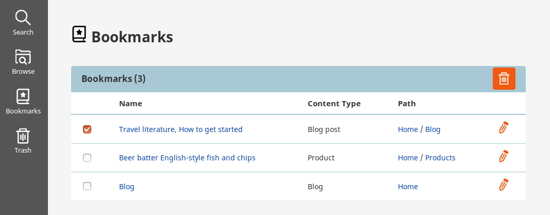Follow Home link in the Products row path
The width and height of the screenshot is (550, 215).
408,158
